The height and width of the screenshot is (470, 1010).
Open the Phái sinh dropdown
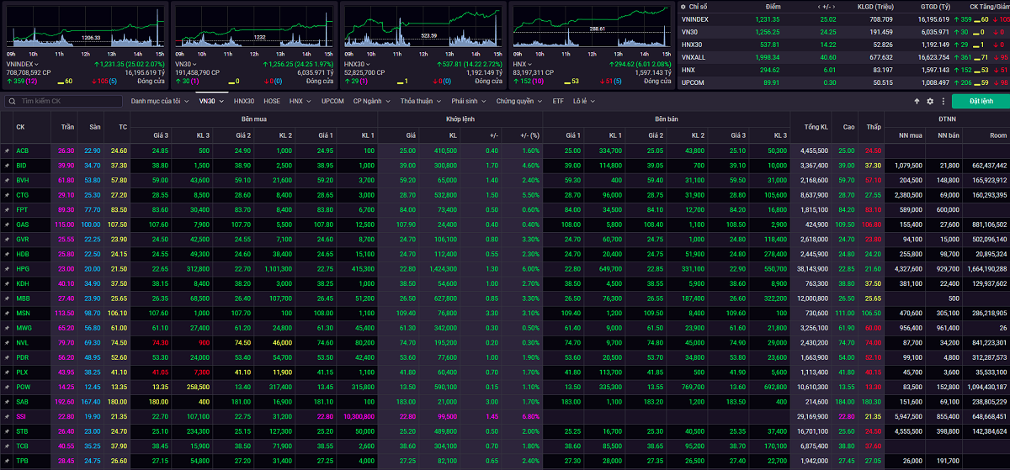coord(469,101)
